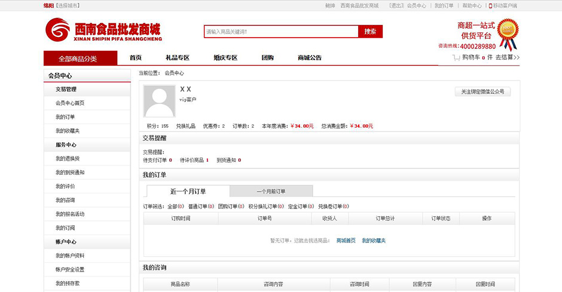The image size is (562, 292).
Task: Click the 关注绑定微信公众号 button
Action: click(482, 92)
